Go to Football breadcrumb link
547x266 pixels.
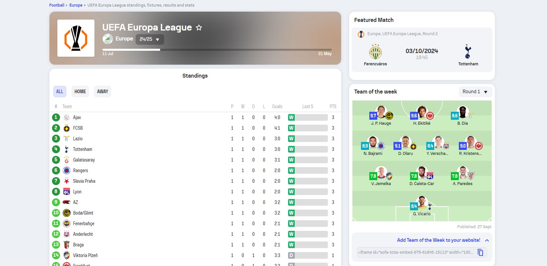57,5
